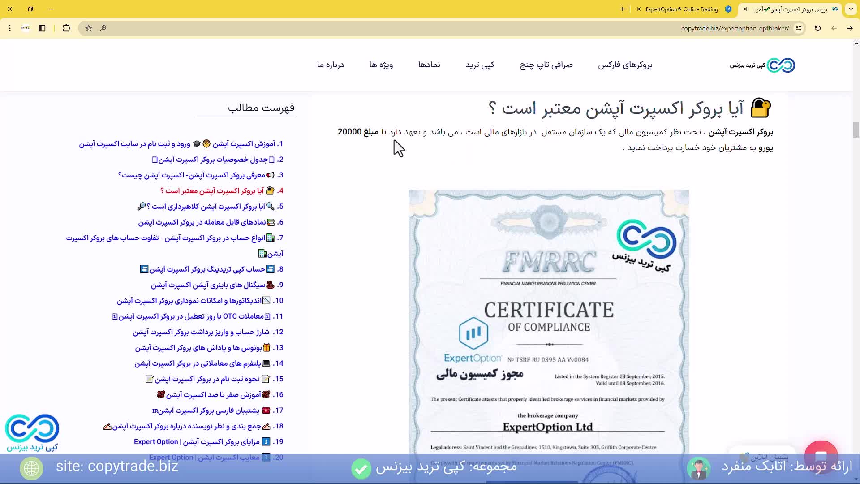Go back using the back arrow
This screenshot has width=860, height=484.
[834, 28]
